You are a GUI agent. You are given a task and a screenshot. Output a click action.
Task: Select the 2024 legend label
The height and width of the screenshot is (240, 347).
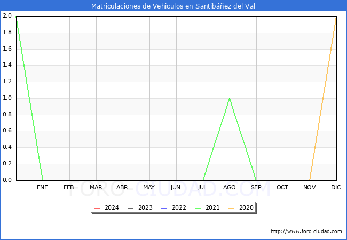point(112,208)
